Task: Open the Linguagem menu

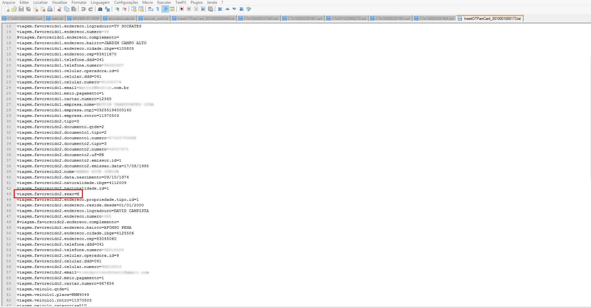Action: pos(100,2)
